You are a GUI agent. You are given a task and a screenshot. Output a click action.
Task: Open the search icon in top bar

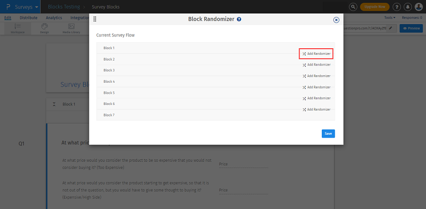tap(353, 7)
